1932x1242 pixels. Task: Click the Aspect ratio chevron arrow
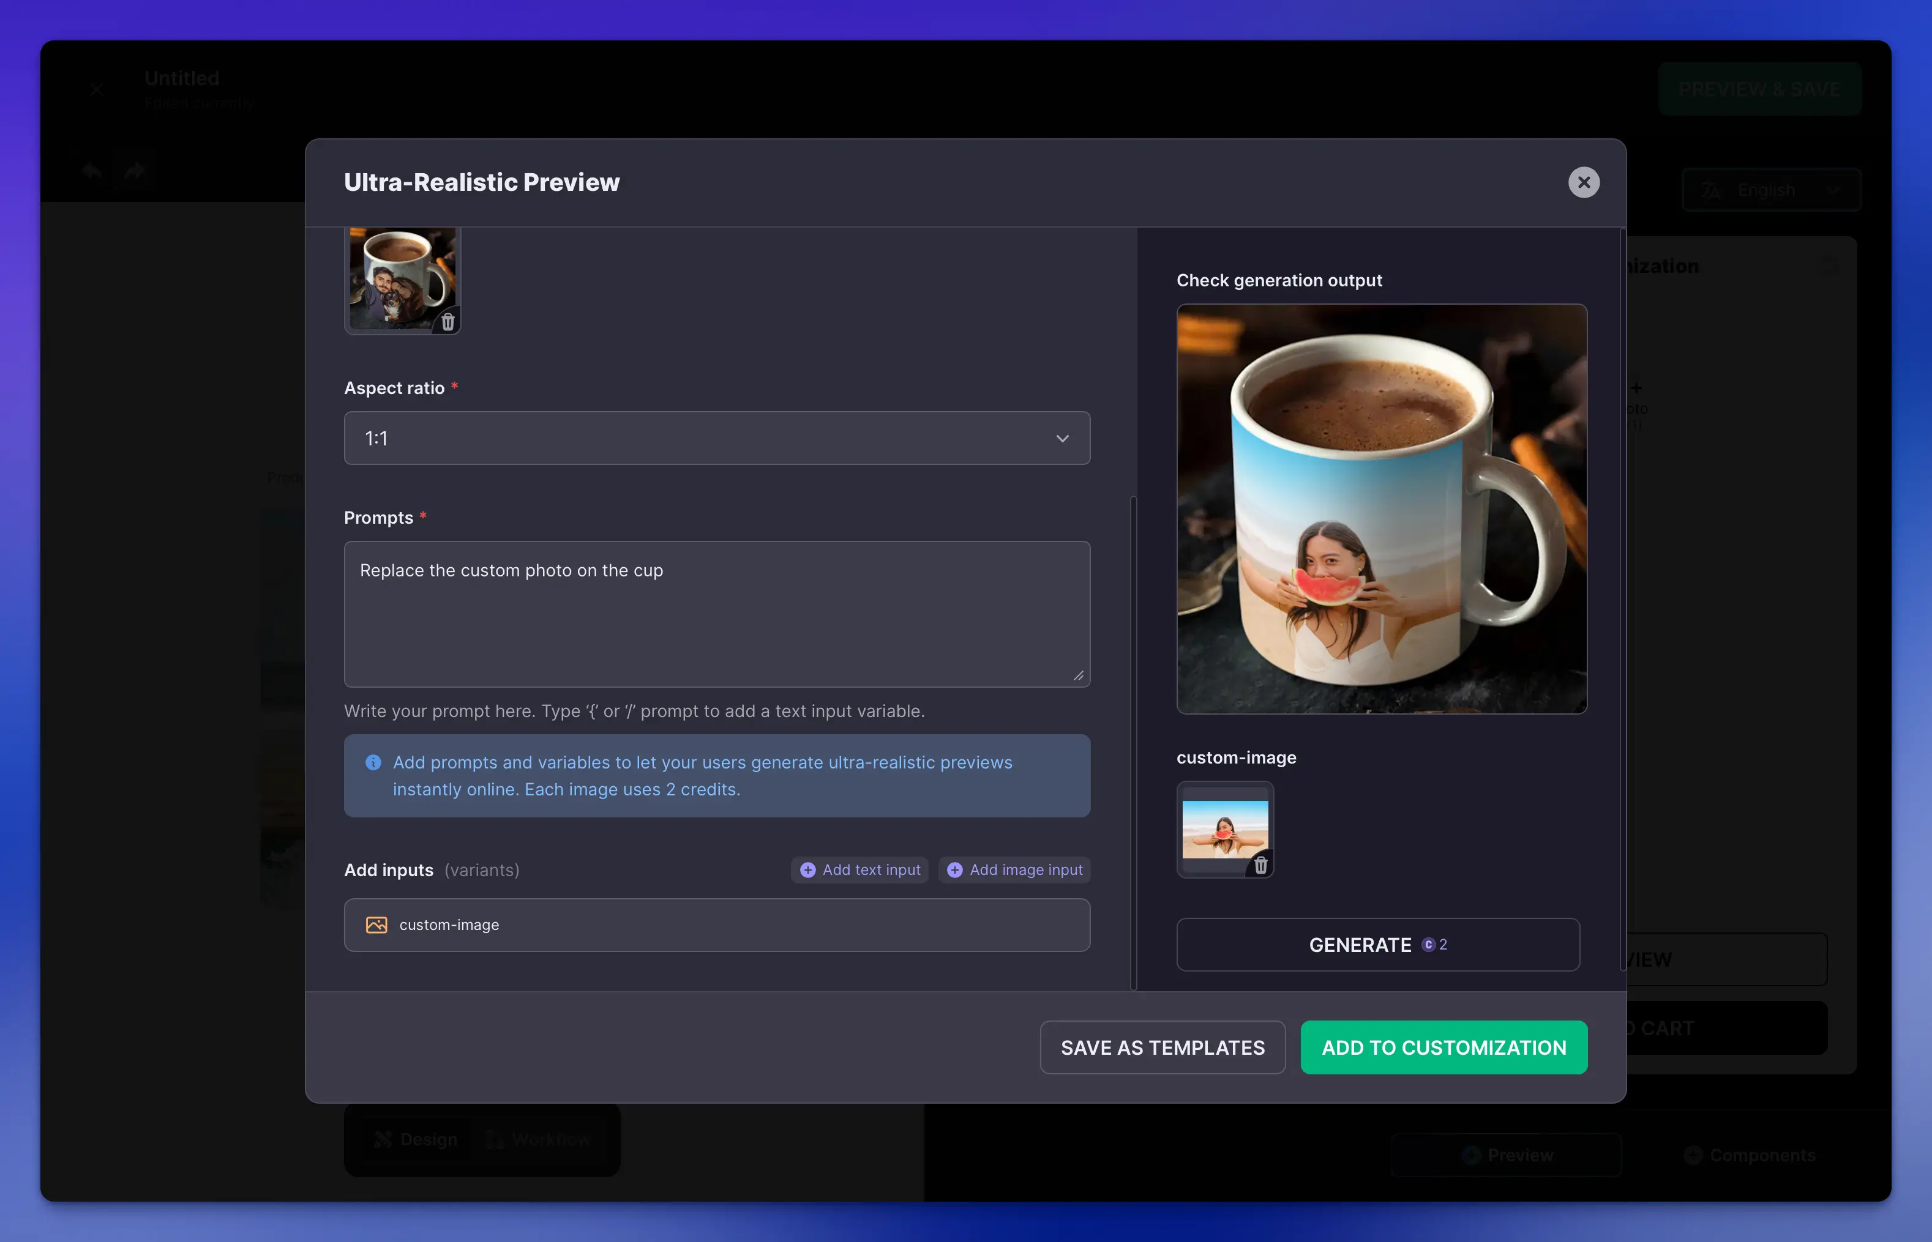point(1062,439)
